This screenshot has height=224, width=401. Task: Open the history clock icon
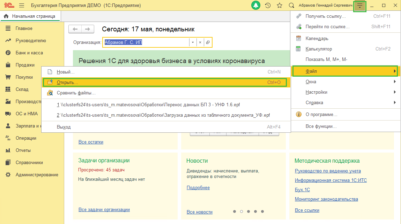pyautogui.click(x=268, y=5)
